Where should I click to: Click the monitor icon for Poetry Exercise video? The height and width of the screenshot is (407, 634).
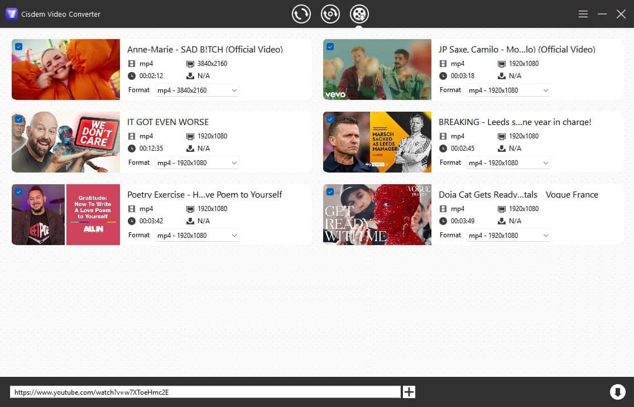[190, 209]
